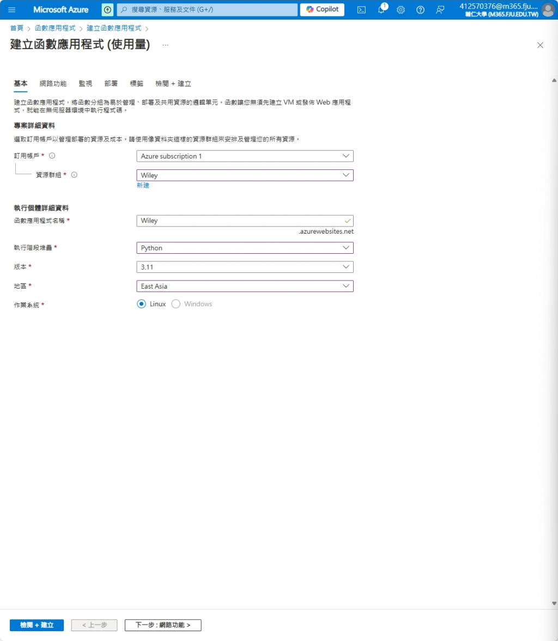Click the .azurewebsites.net suffix text
The image size is (558, 641).
[x=326, y=231]
